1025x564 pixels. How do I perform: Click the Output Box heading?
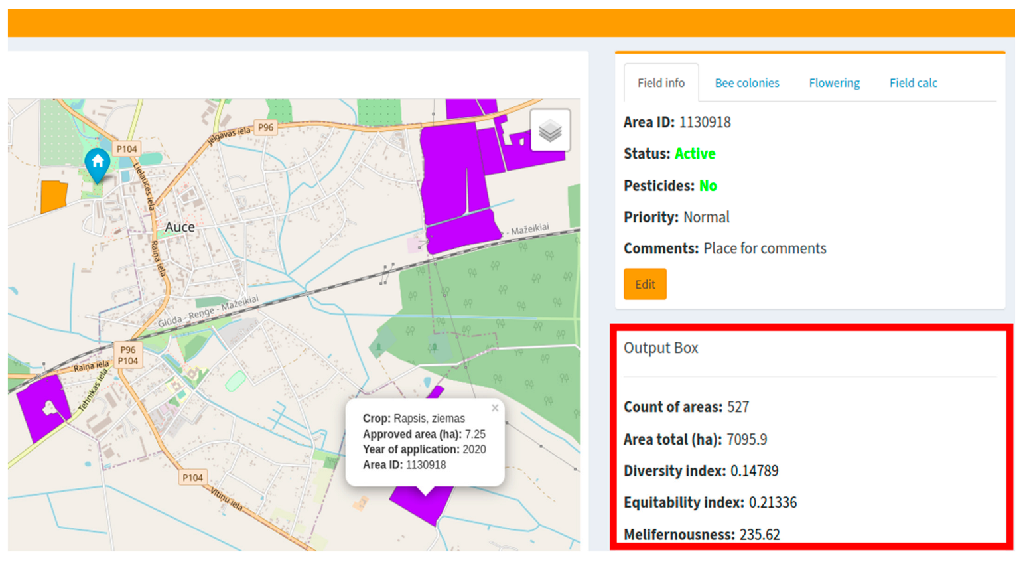(x=661, y=348)
